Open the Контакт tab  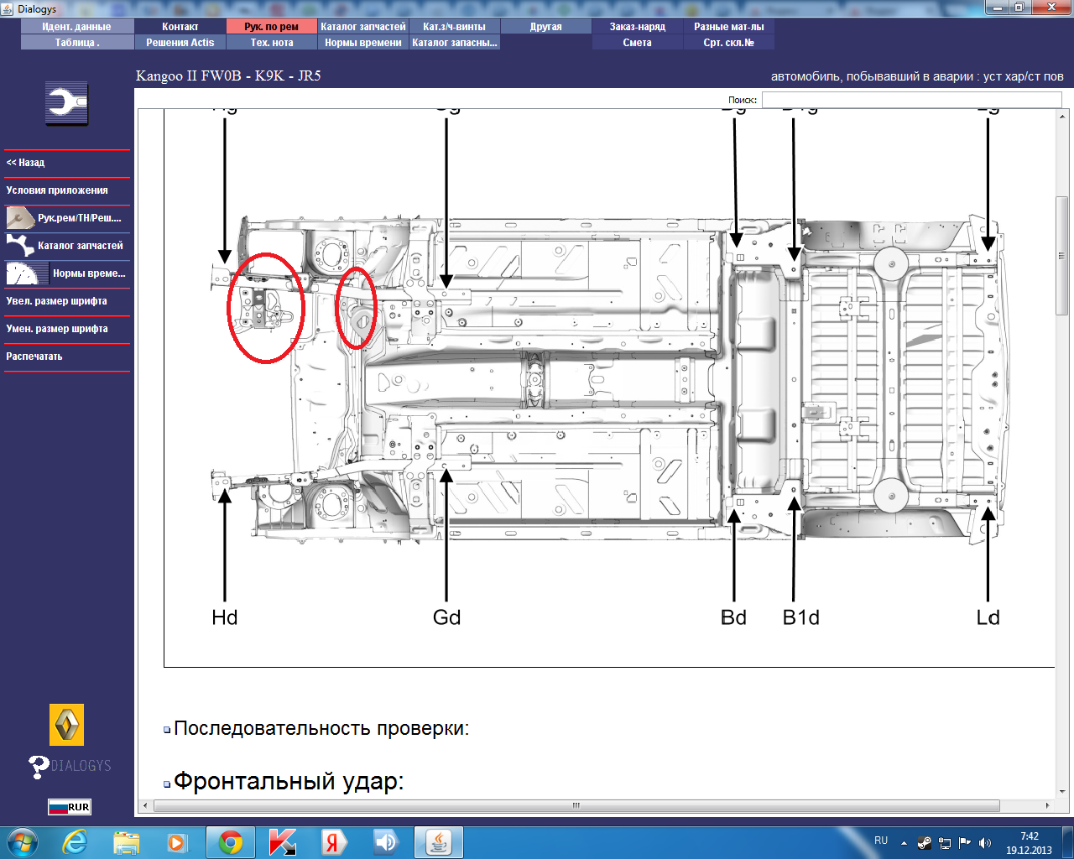pos(180,27)
